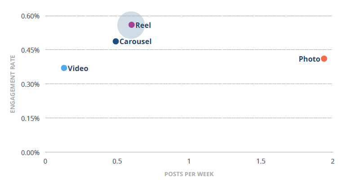This screenshot has width=352, height=182.
Task: Click the 0.15% y-axis label
Action: coord(30,119)
